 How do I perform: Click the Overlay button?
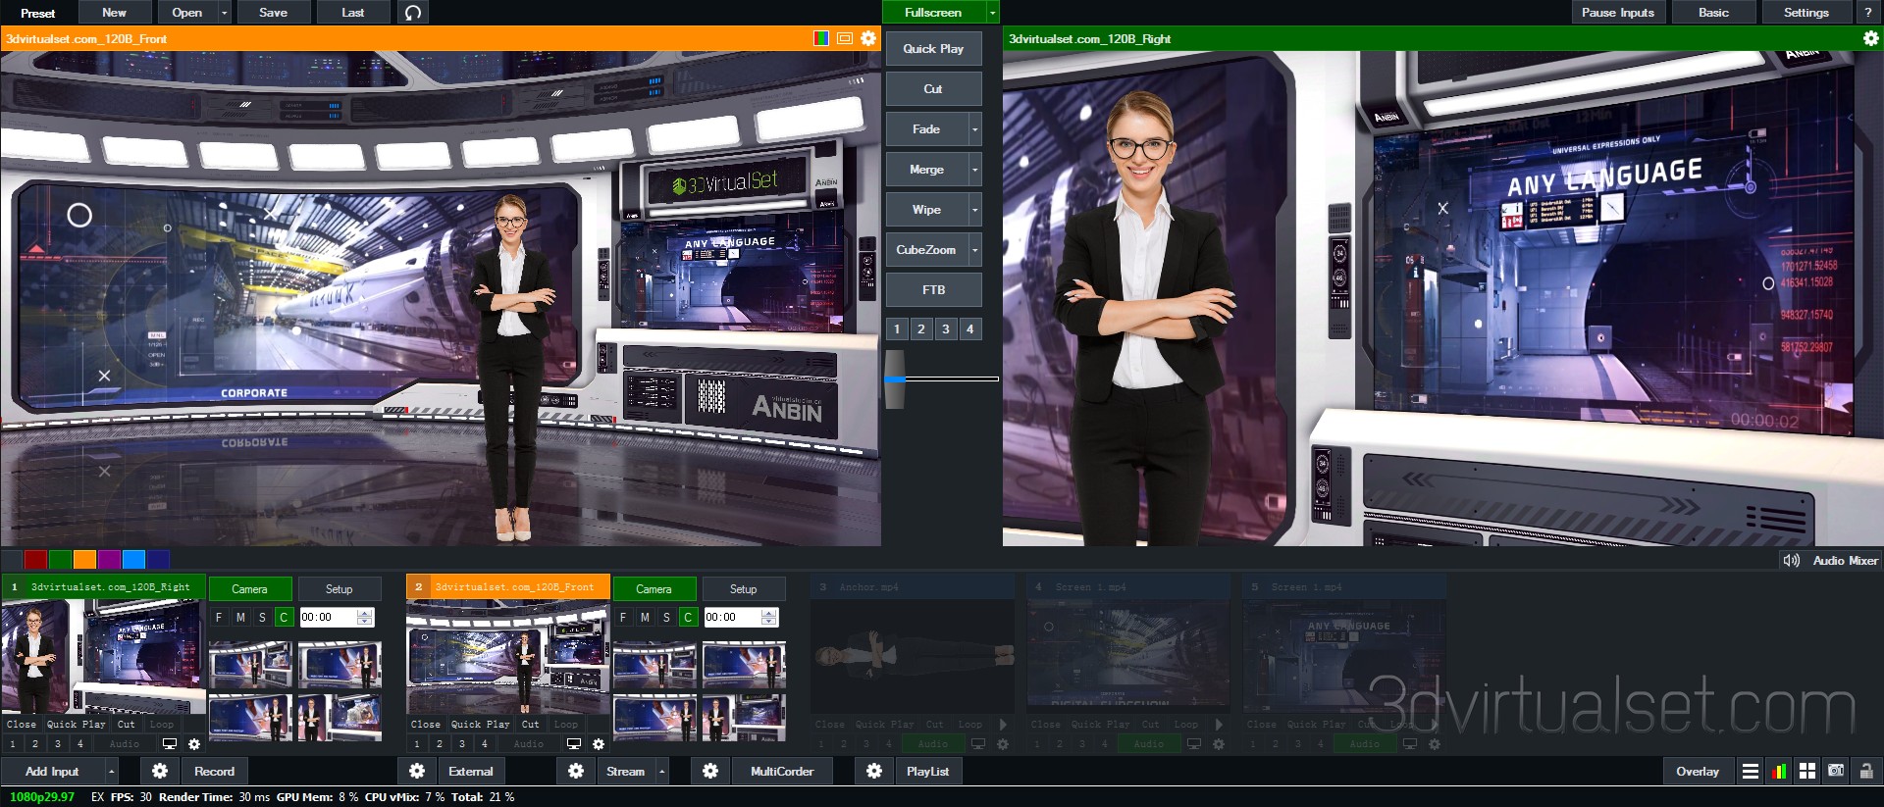point(1698,772)
